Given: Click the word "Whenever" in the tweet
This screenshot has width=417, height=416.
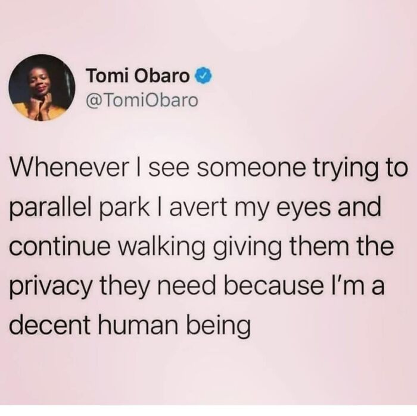Looking at the screenshot, I should pyautogui.click(x=69, y=168).
